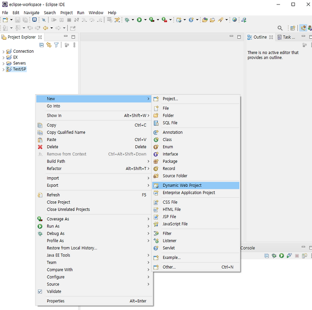Maximize the editor area
The width and height of the screenshot is (312, 310).
tap(239, 37)
